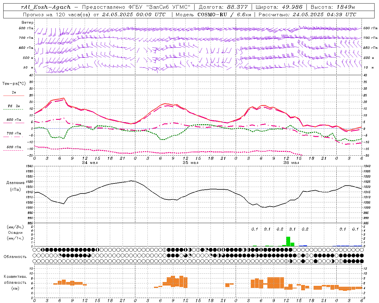Click the Конвективн. convective cloud label
This screenshot has width=379, height=303.
click(x=15, y=277)
